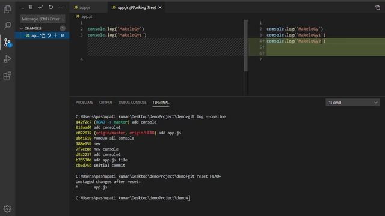Open the Search view in activity bar
The height and width of the screenshot is (216, 385).
(x=7, y=25)
